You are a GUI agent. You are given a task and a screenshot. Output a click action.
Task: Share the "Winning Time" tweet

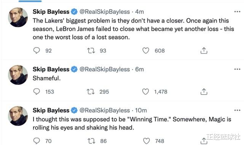click(x=204, y=141)
